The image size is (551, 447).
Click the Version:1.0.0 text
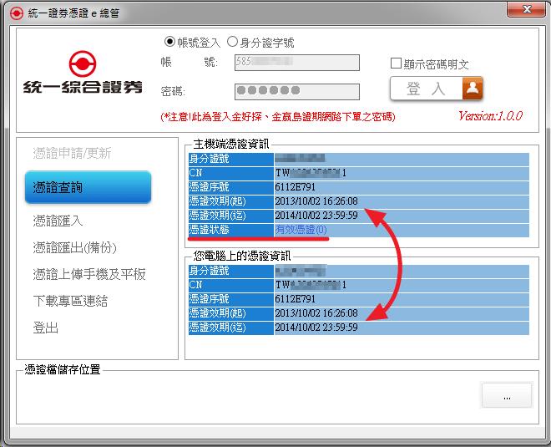pyautogui.click(x=491, y=115)
